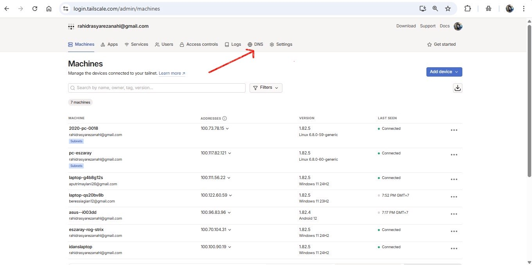Open the Docs link in header
This screenshot has width=532, height=265.
(445, 26)
